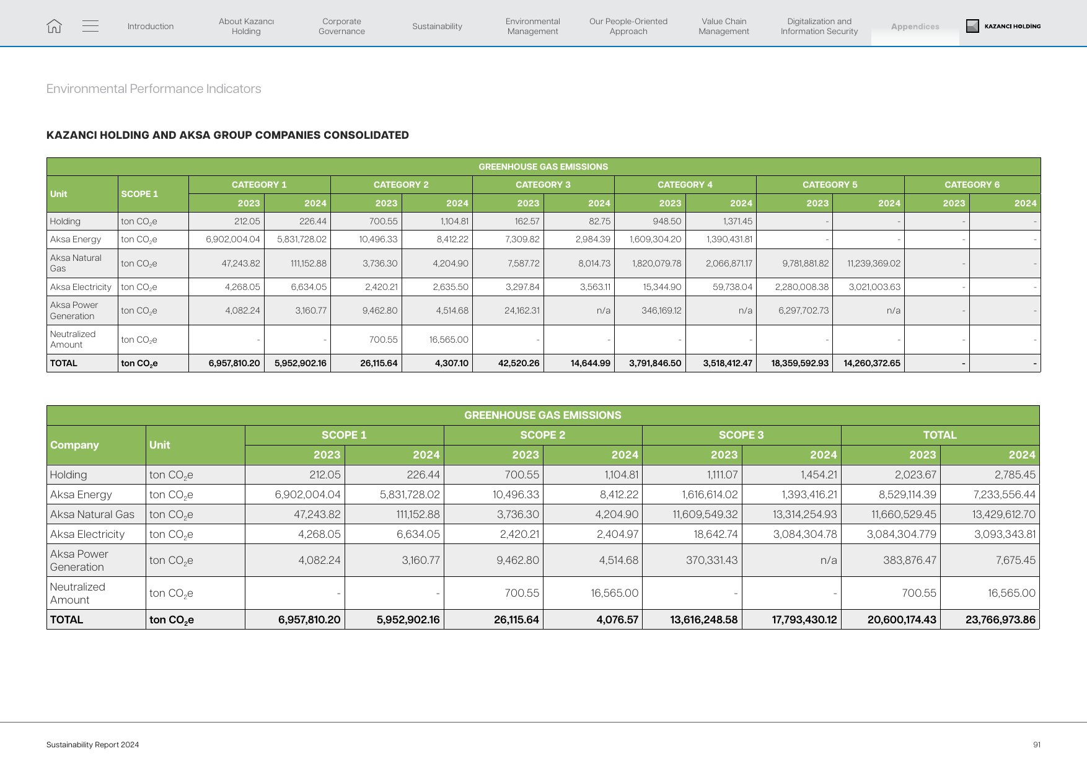The image size is (1087, 769).
Task: Select the total 18,359,592.93
Action: [x=799, y=363]
